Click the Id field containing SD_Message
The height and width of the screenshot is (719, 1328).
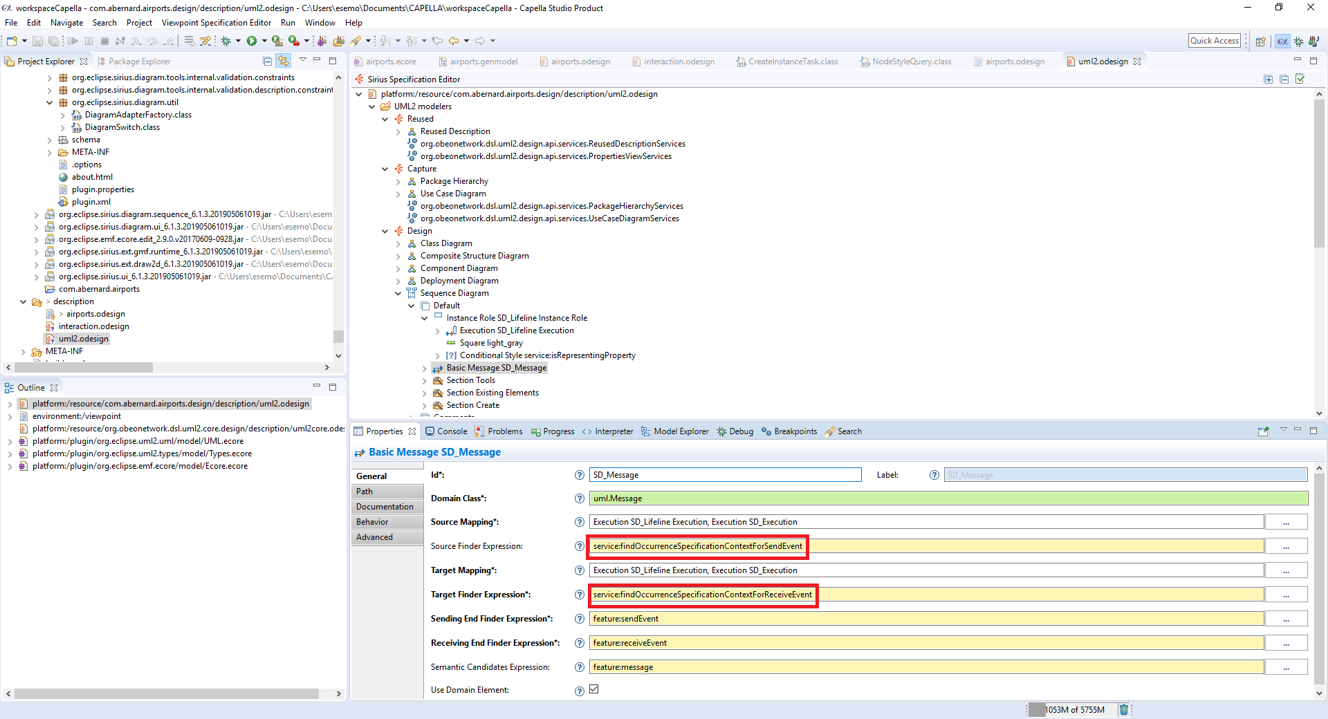725,475
